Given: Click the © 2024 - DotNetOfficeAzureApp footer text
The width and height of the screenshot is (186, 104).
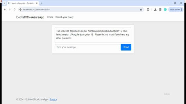Looking at the screenshot, I should coord(32,99).
